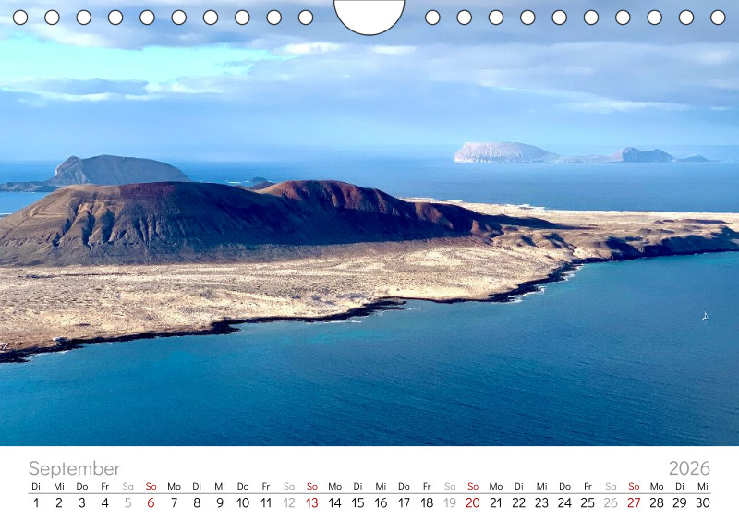Click the last binding hole at top right
The height and width of the screenshot is (520, 739).
coord(718,18)
